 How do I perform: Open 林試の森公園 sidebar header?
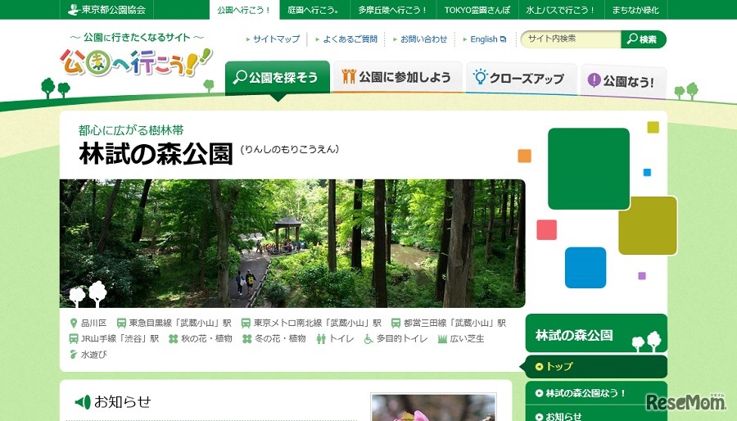(596, 333)
